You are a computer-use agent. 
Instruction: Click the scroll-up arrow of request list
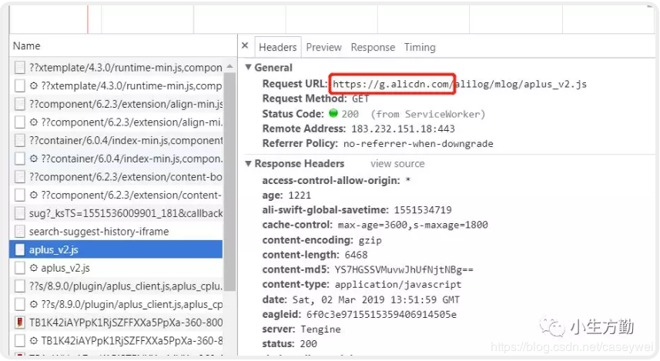tap(229, 66)
